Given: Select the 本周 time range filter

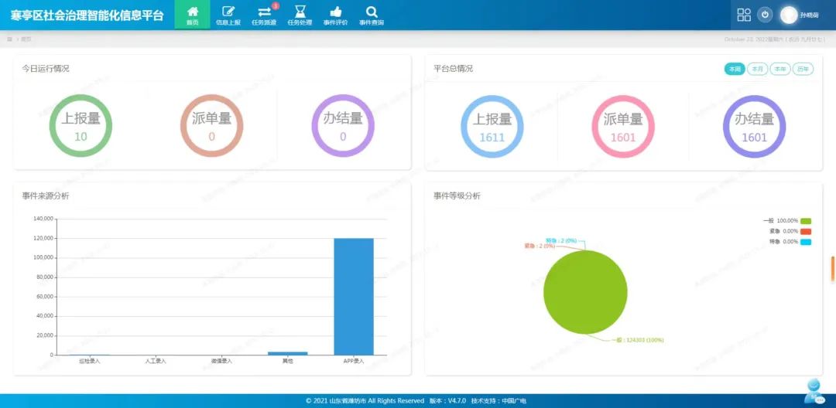Looking at the screenshot, I should pyautogui.click(x=735, y=70).
